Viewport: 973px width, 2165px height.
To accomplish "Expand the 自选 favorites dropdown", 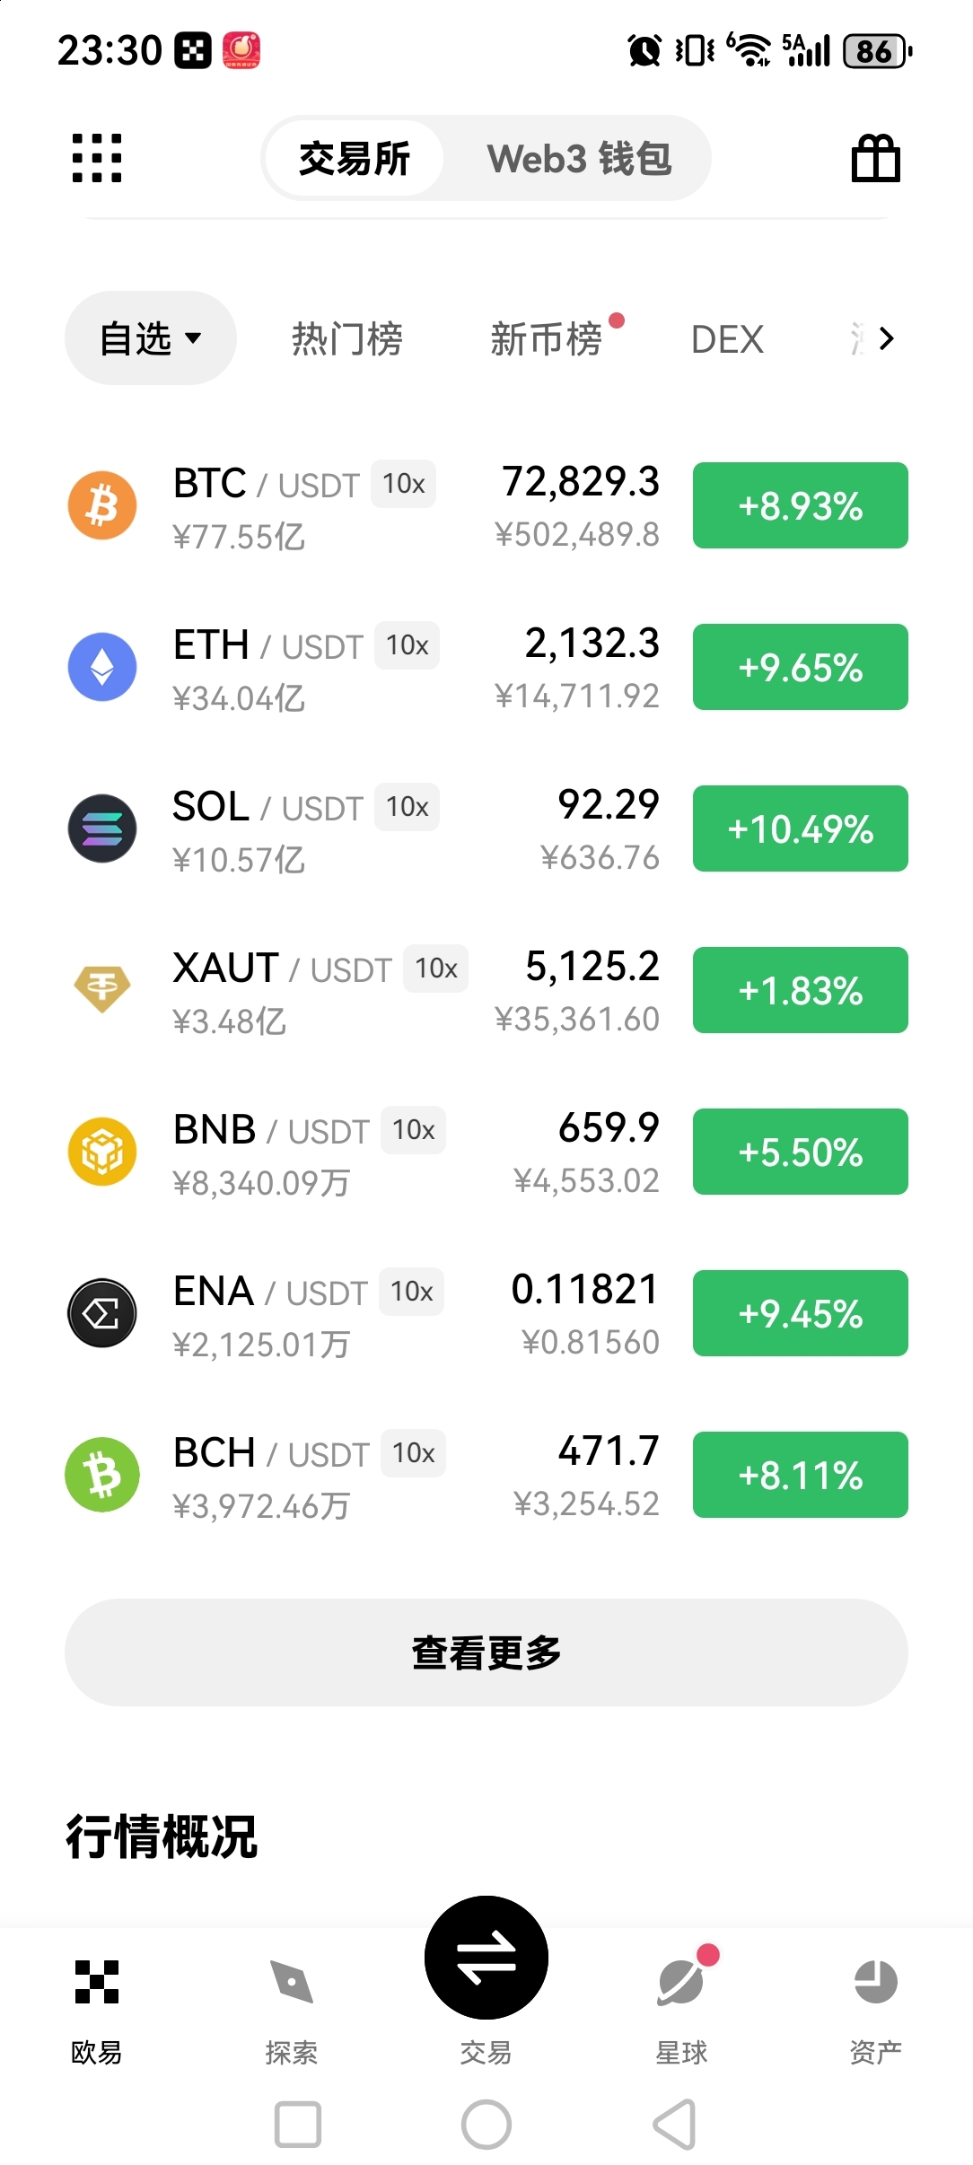I will 150,338.
